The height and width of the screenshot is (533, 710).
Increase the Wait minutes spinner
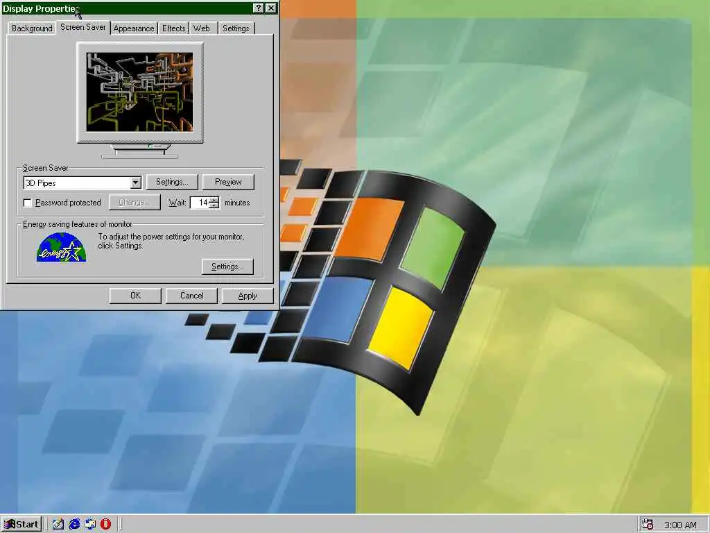coord(214,199)
